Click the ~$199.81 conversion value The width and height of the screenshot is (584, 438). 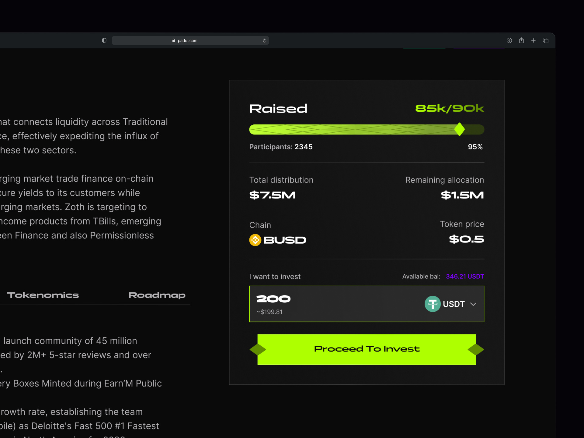[x=269, y=311]
